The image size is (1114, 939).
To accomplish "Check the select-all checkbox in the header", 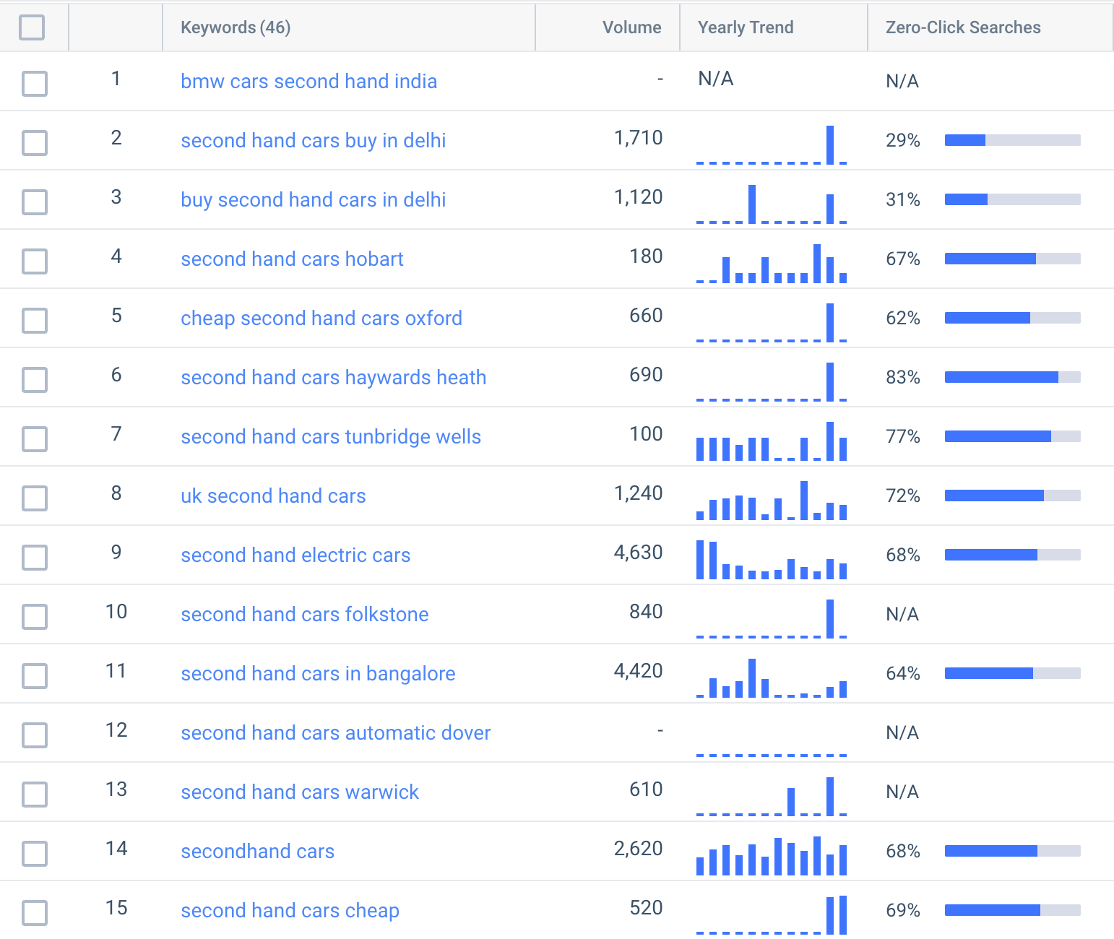I will pos(34,26).
